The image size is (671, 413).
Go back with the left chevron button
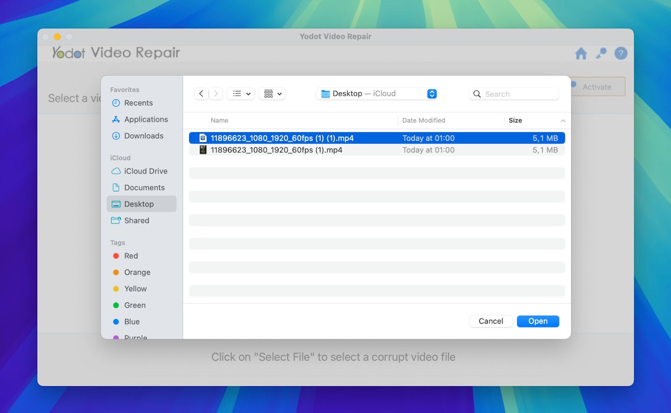pyautogui.click(x=201, y=94)
